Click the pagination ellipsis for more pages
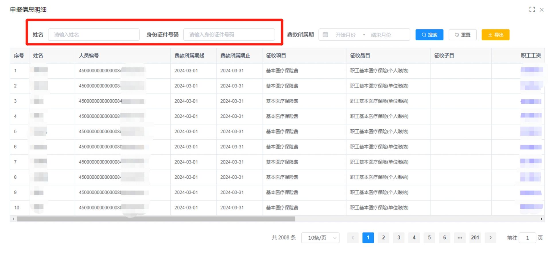Image resolution: width=551 pixels, height=253 pixels. pyautogui.click(x=460, y=238)
